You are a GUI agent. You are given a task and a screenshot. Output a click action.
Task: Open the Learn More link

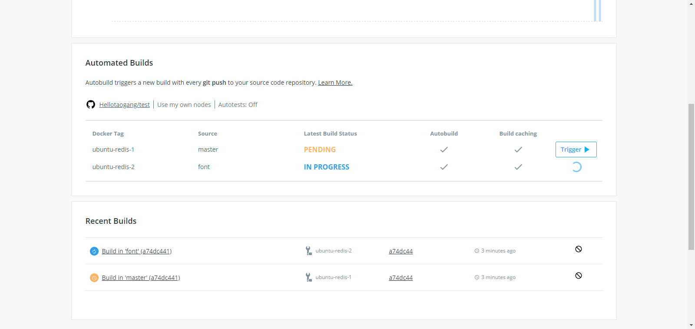tap(335, 83)
